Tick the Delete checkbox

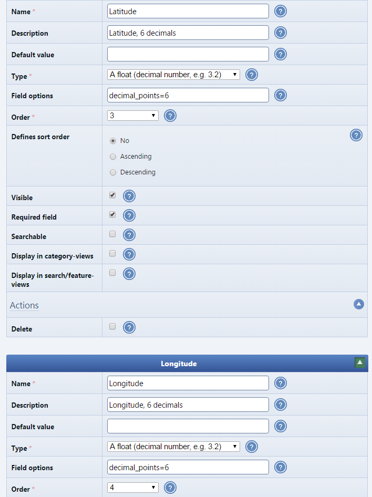pos(112,326)
